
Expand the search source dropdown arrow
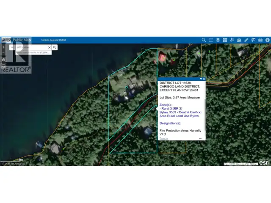[12, 47]
